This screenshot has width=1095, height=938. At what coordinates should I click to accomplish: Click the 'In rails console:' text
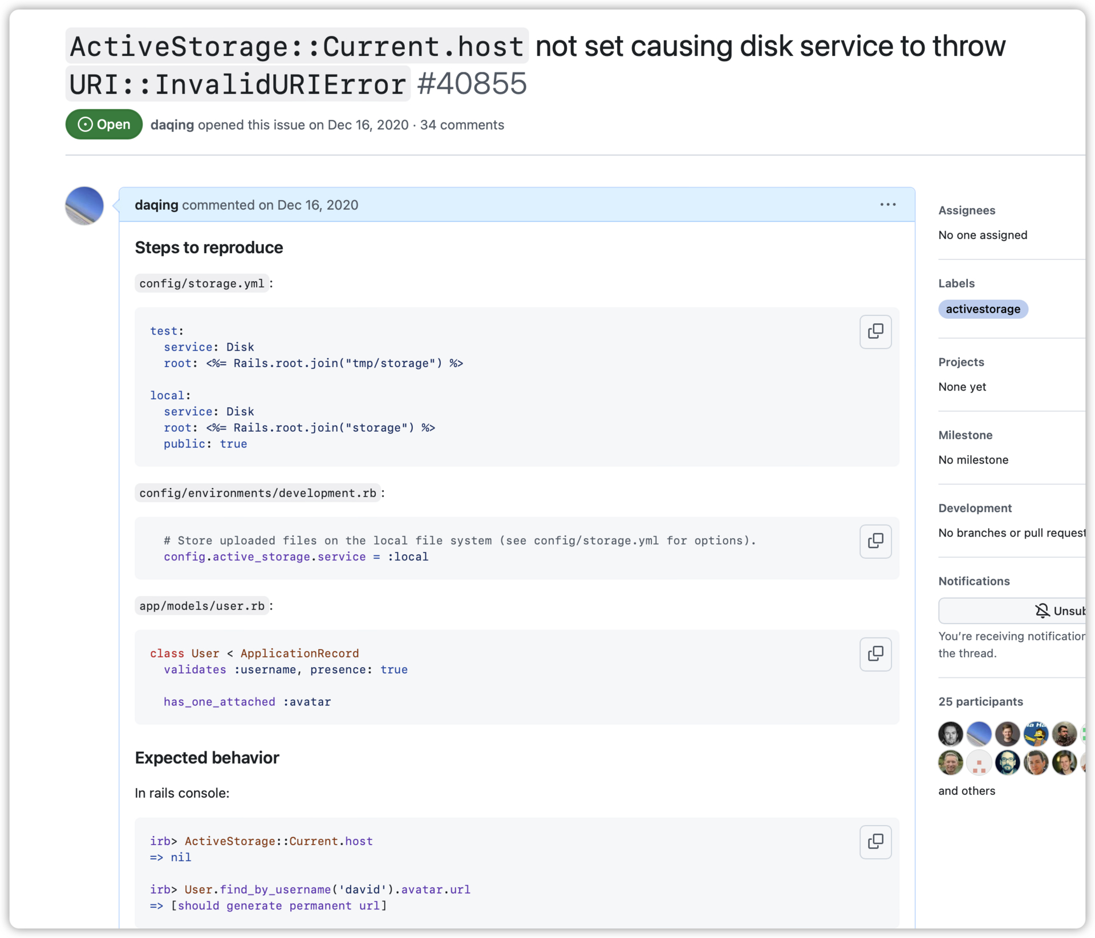click(x=182, y=793)
